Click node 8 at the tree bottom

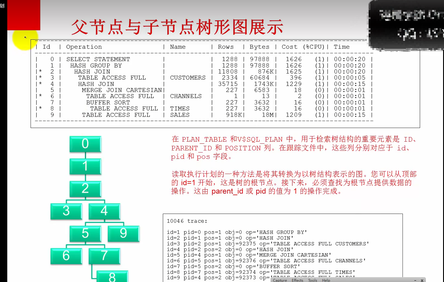112,277
